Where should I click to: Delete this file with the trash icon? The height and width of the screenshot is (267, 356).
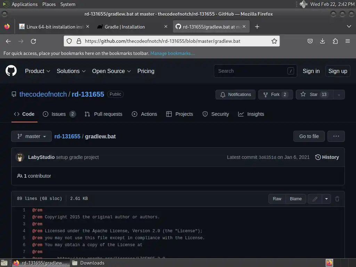[x=337, y=199]
